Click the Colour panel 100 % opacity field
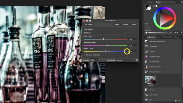 (176, 33)
